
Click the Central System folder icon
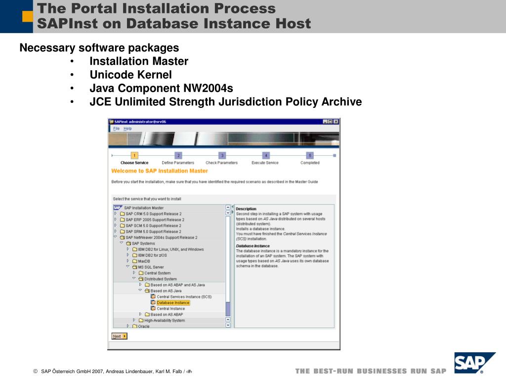pos(141,273)
